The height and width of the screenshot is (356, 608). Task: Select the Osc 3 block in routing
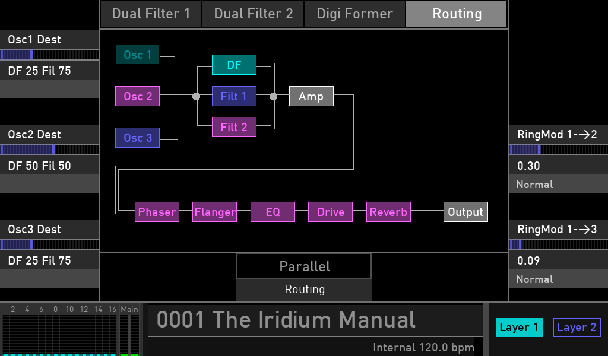(137, 138)
